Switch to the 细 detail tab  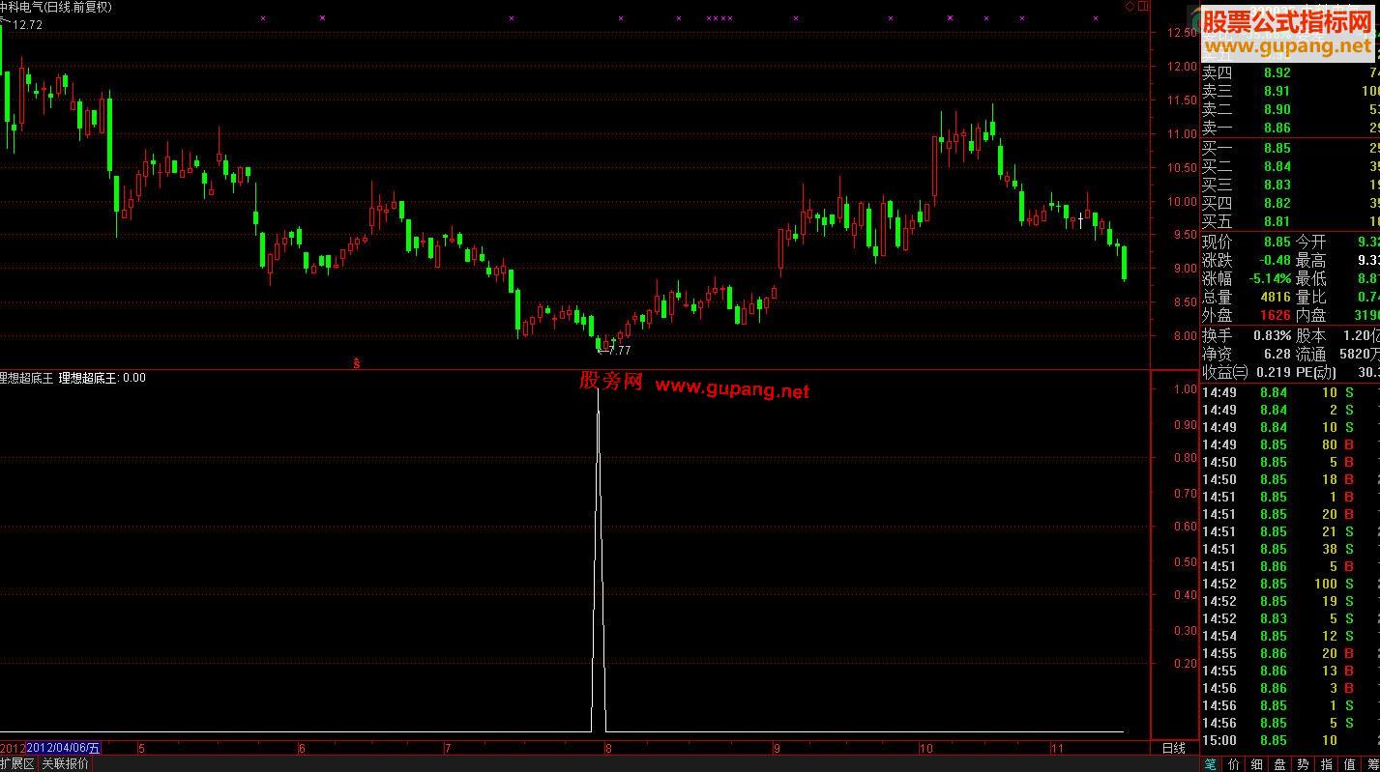coord(1257,764)
